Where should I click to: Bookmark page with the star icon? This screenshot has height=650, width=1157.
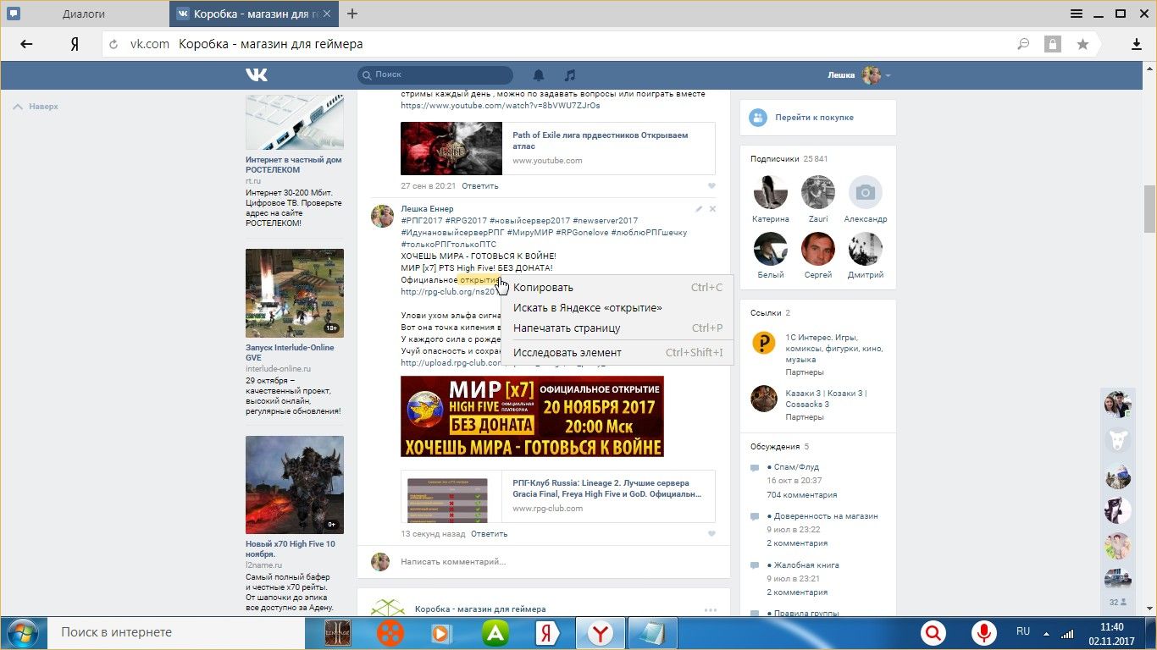tap(1082, 45)
